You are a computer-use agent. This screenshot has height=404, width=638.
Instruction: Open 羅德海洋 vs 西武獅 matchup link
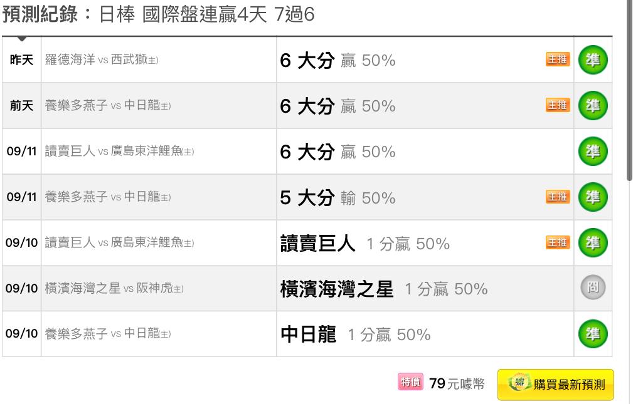pos(102,60)
